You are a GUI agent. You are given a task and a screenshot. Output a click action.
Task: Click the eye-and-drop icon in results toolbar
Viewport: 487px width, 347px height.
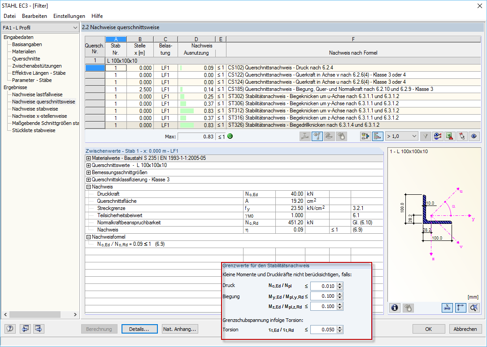[341, 136]
